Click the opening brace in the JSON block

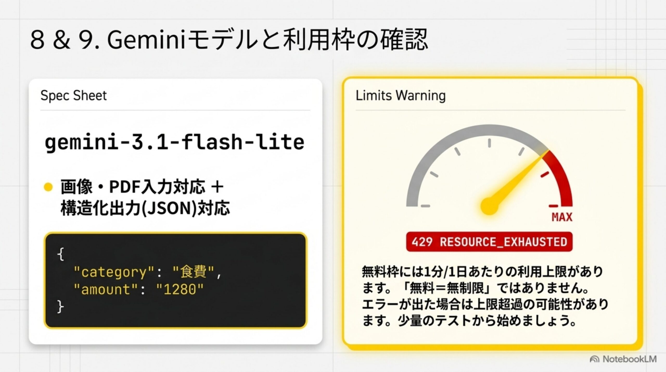click(61, 254)
